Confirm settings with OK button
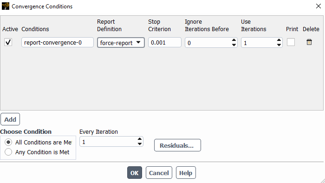Screen dimensions: 325x183 [x=135, y=173]
